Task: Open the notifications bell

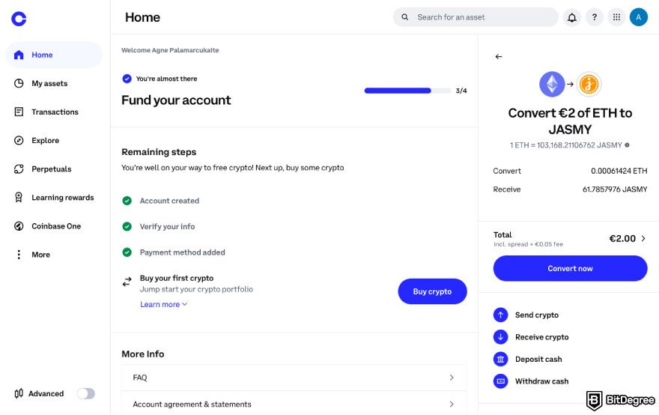Action: coord(572,17)
